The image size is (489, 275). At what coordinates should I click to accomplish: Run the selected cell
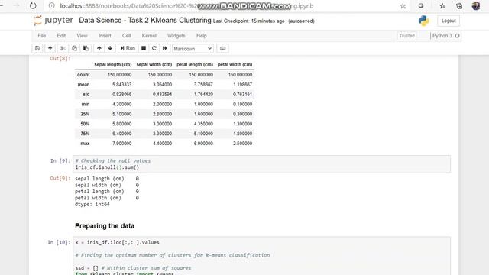click(x=128, y=48)
